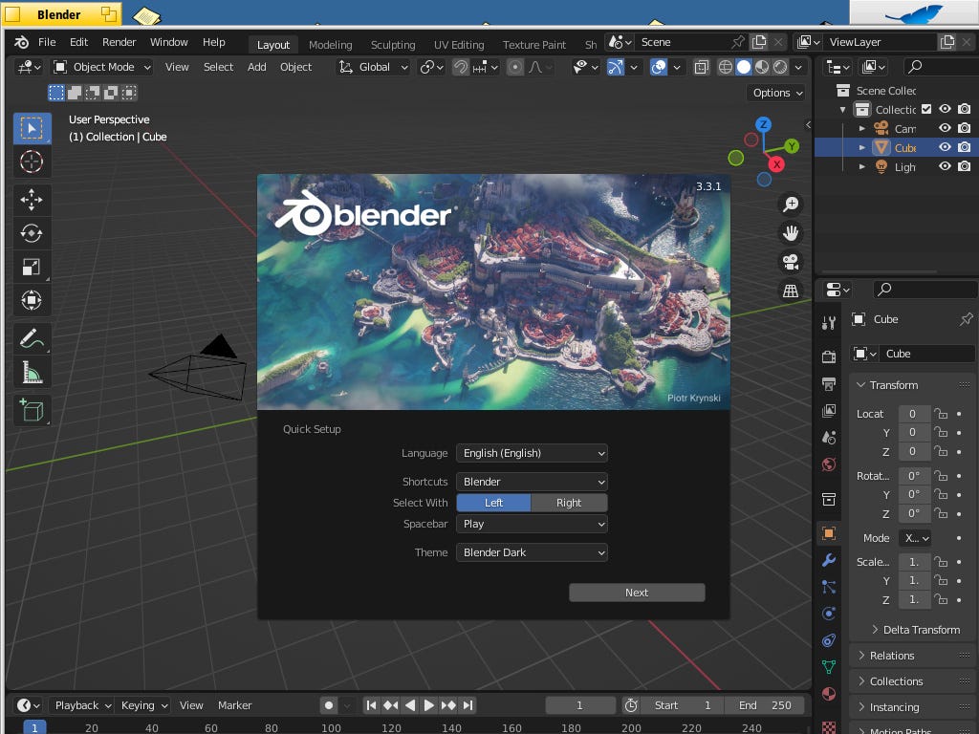Image resolution: width=979 pixels, height=734 pixels.
Task: Select the Measure tool
Action: pyautogui.click(x=32, y=373)
